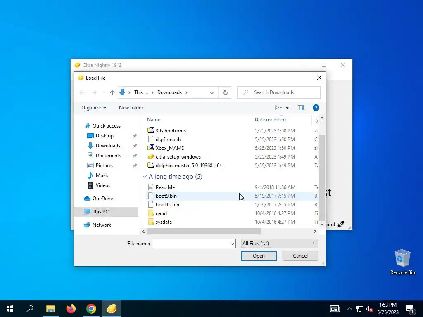Select the boot9.bin file name
This screenshot has height=317, width=423.
tap(166, 196)
